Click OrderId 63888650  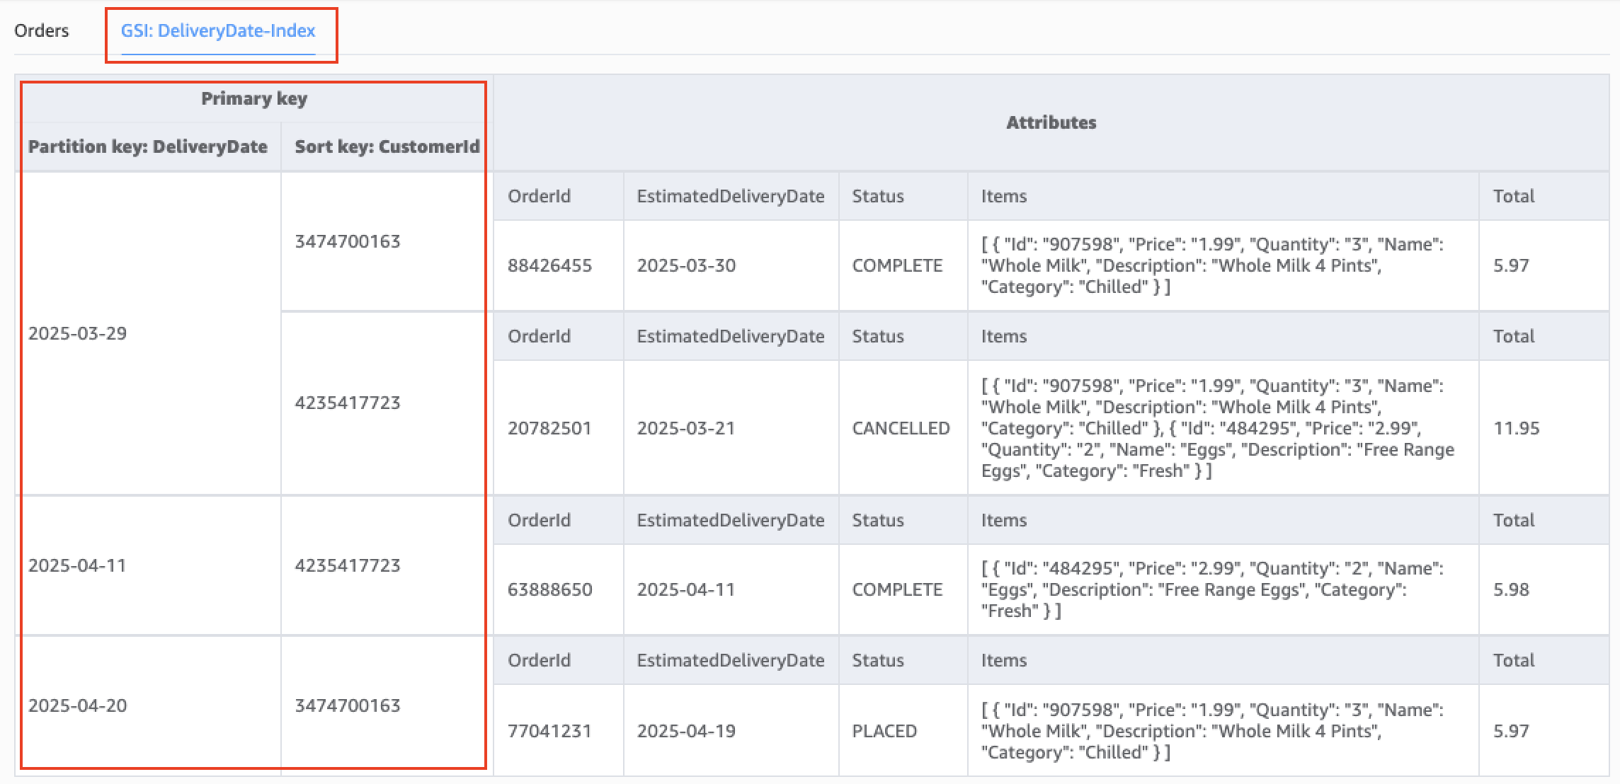pyautogui.click(x=550, y=589)
